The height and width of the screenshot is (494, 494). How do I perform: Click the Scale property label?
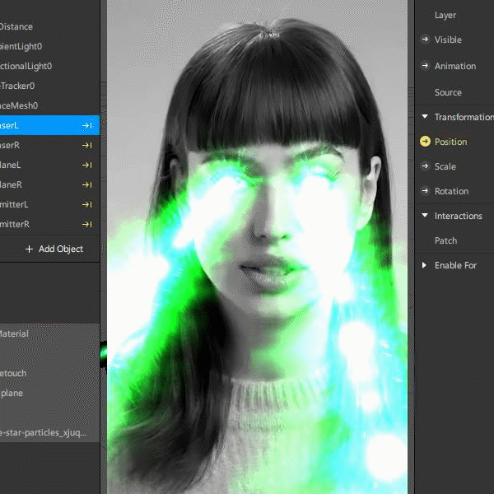pos(445,166)
